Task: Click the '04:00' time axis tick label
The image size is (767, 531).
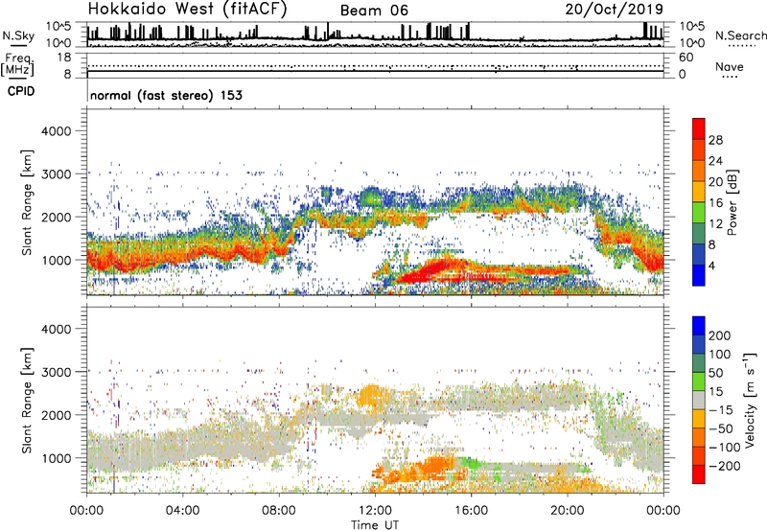Action: point(182,511)
